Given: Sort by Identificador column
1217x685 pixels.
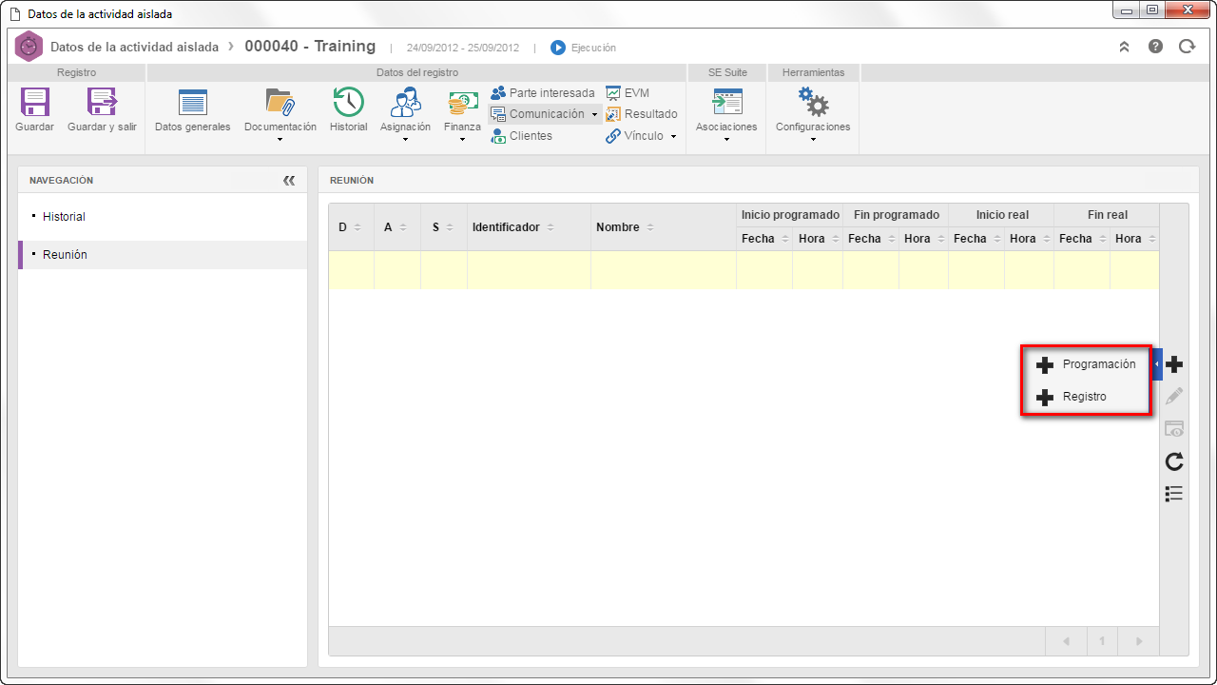Looking at the screenshot, I should (529, 227).
